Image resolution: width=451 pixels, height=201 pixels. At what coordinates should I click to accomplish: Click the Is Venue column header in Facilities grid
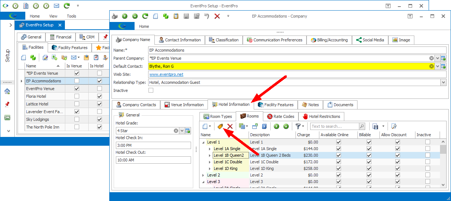(x=76, y=66)
